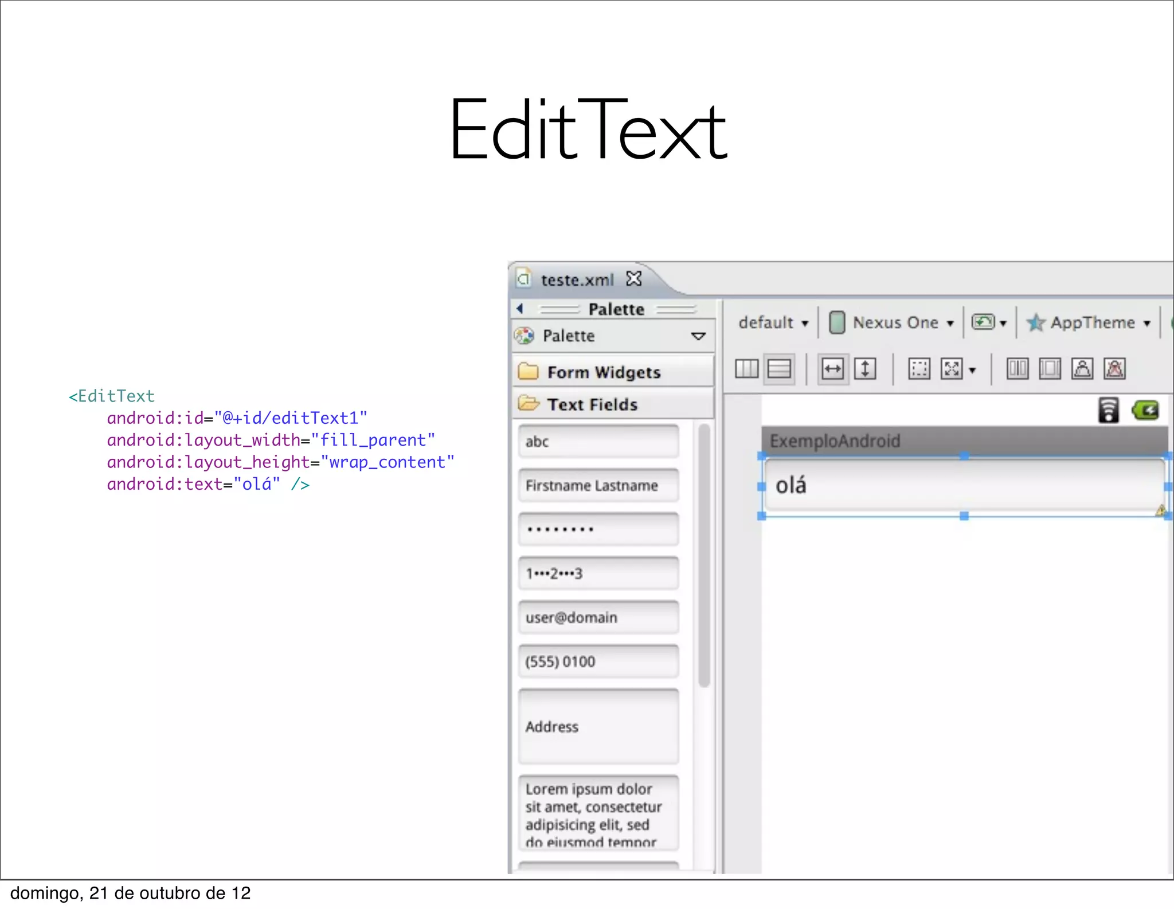Screen dimensions: 1174x909
Task: Click distribute weights evenly icon
Action: tap(1018, 369)
